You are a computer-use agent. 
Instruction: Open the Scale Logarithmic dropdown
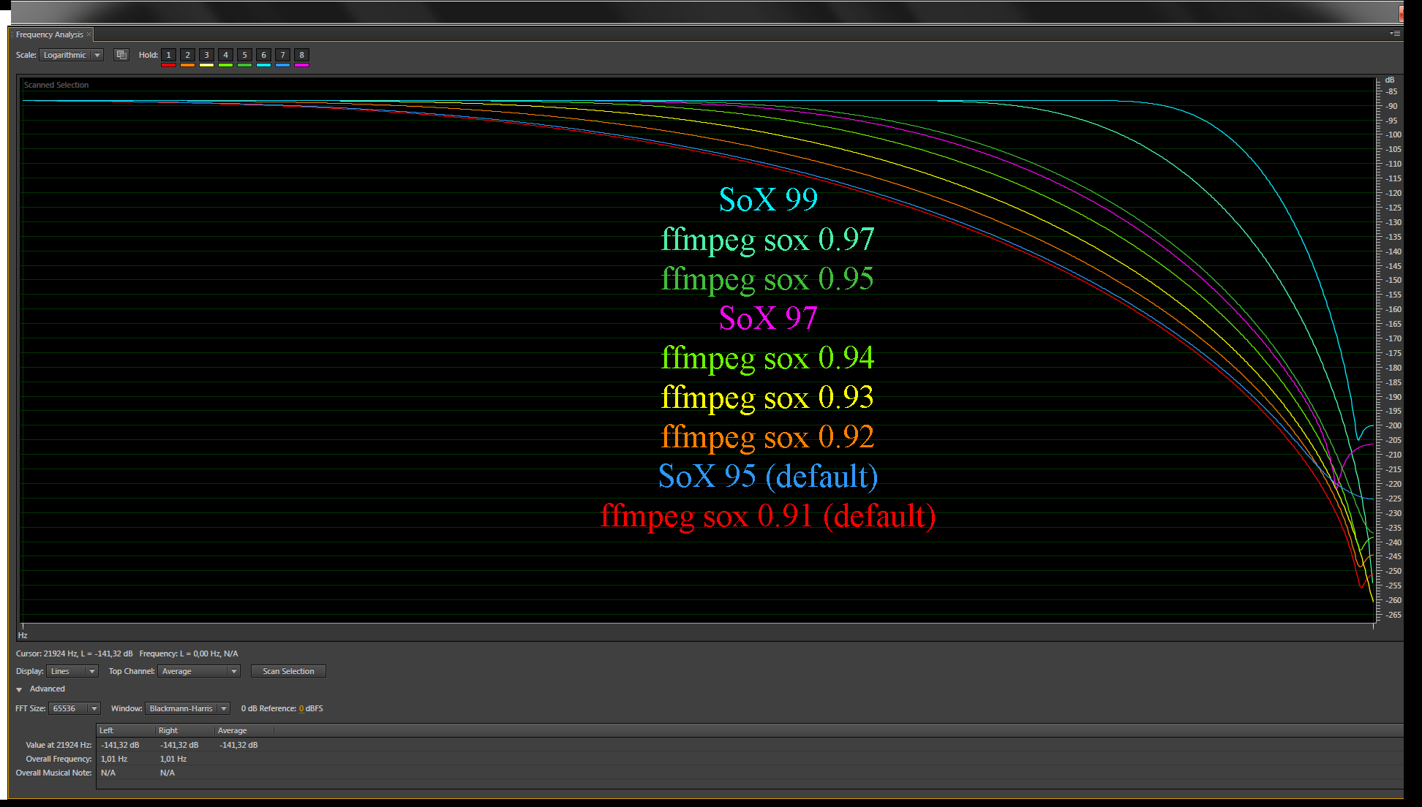pyautogui.click(x=71, y=55)
